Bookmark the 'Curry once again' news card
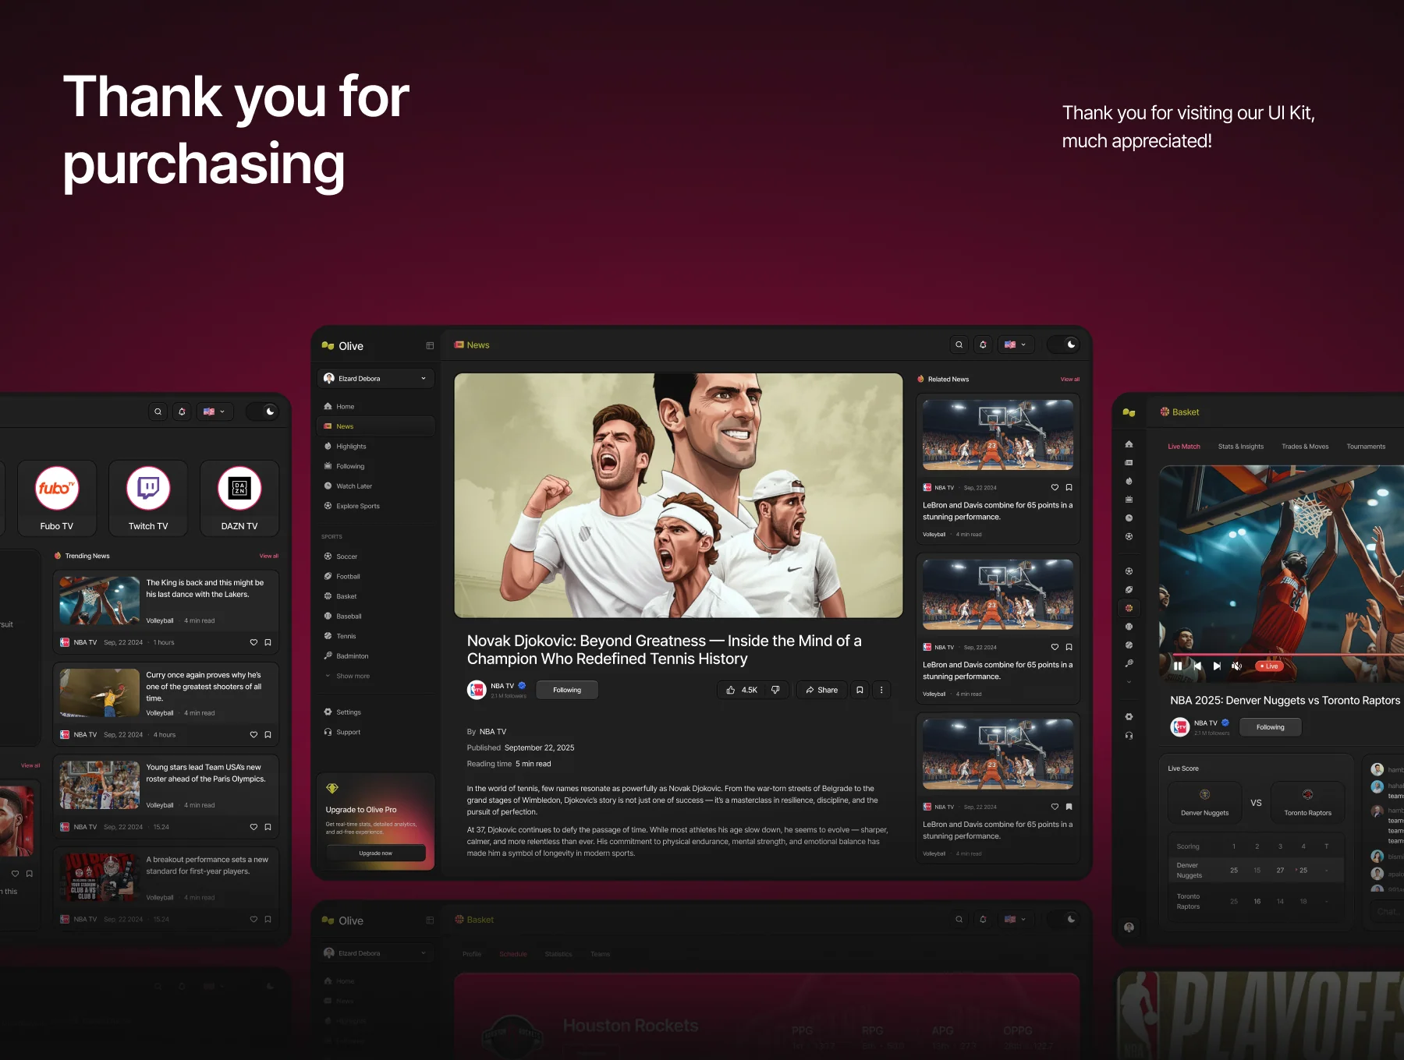 tap(268, 735)
